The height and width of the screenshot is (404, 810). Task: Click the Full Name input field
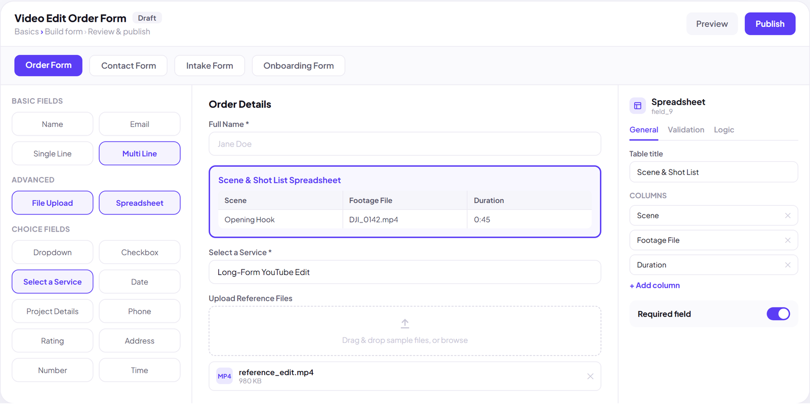[405, 144]
